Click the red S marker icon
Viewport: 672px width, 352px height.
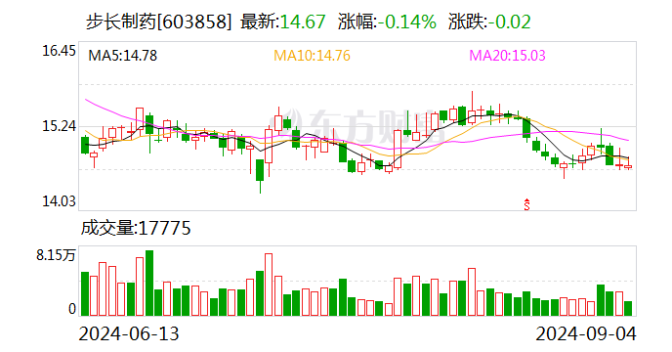(526, 204)
